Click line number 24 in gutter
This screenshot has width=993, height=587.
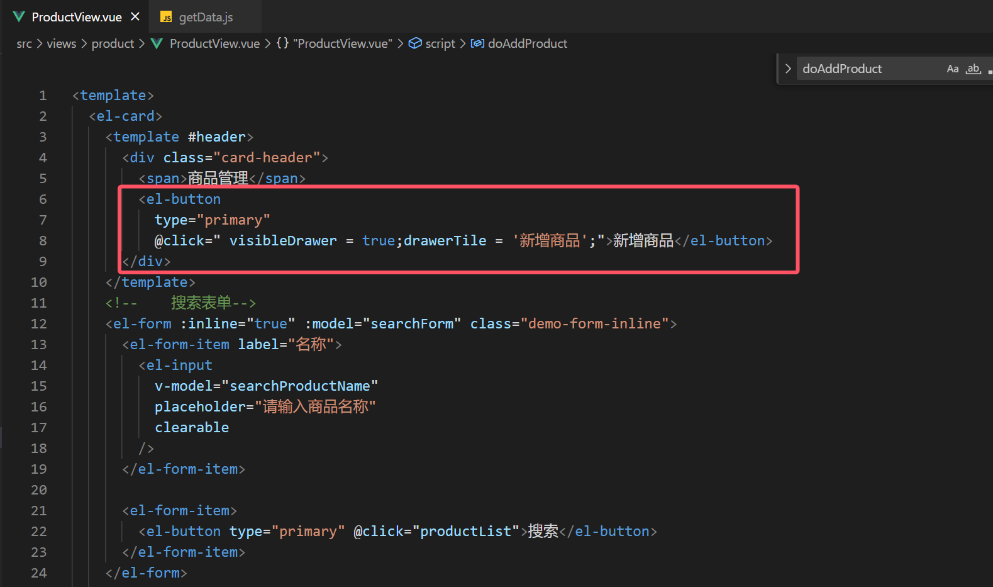(x=38, y=573)
